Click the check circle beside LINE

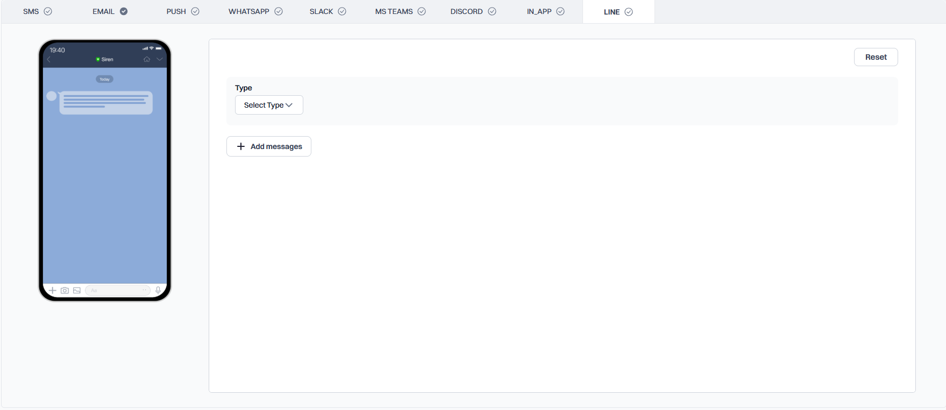629,12
